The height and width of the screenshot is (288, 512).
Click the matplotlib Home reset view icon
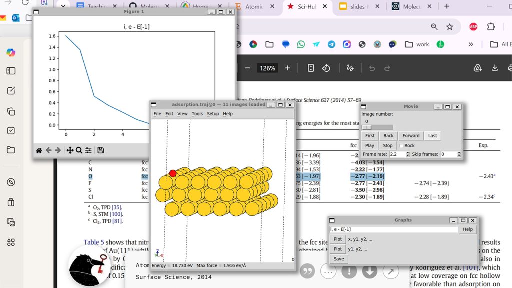[39, 150]
